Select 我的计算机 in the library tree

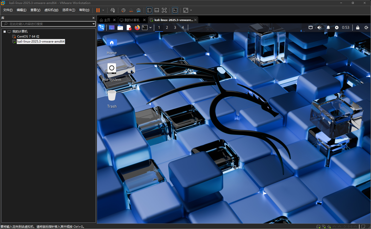point(20,32)
